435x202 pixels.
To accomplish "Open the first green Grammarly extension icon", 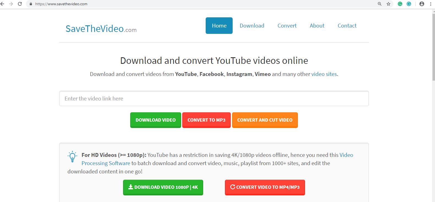I will click(x=400, y=4).
